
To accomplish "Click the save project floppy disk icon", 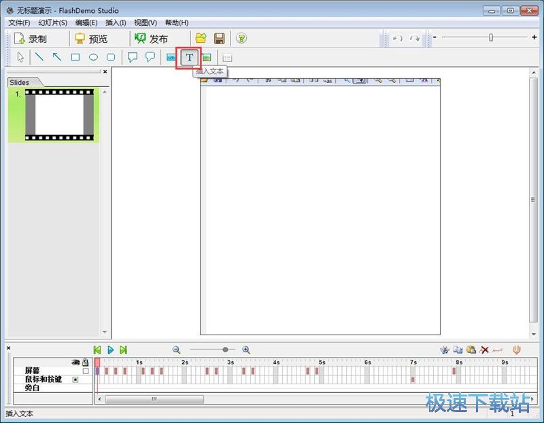I will coord(219,39).
